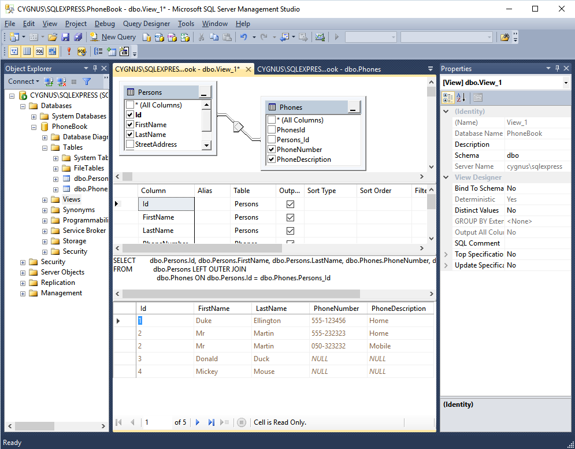Click the New Project toolbar icon

click(x=14, y=37)
